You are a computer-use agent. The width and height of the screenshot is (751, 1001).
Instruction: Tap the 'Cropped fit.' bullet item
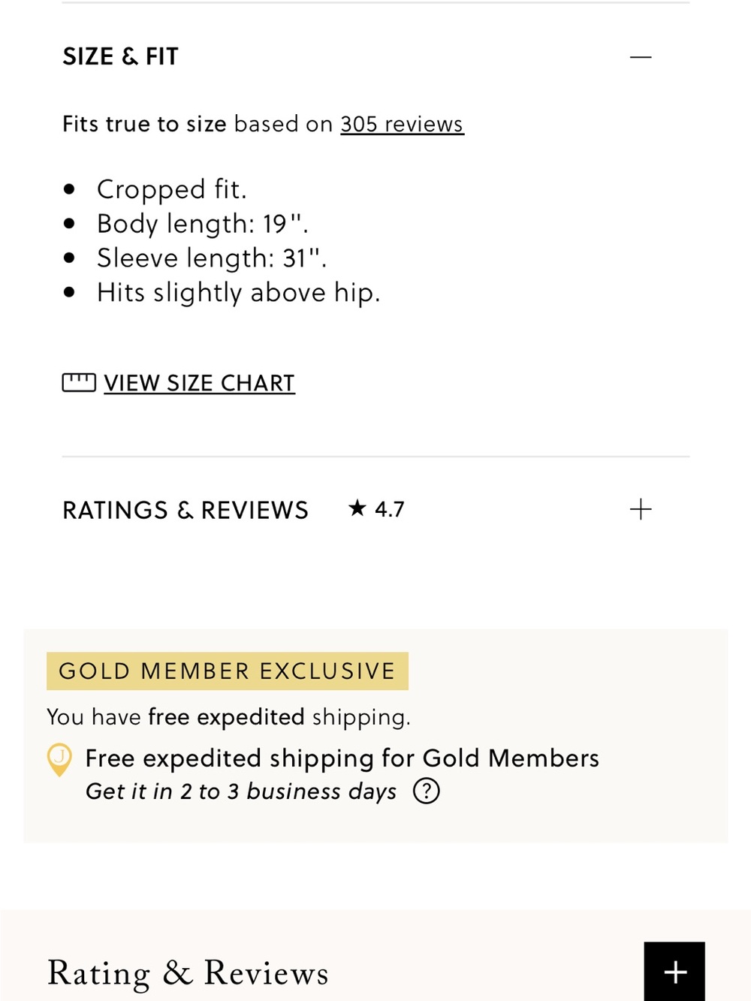coord(172,189)
